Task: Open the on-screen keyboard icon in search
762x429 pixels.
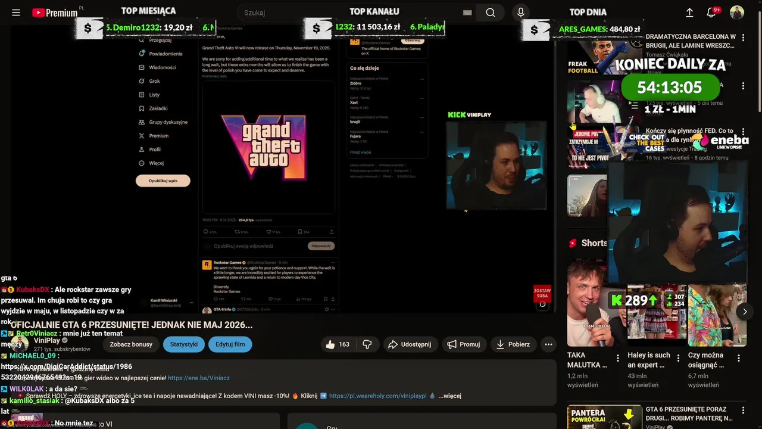Action: 467,13
